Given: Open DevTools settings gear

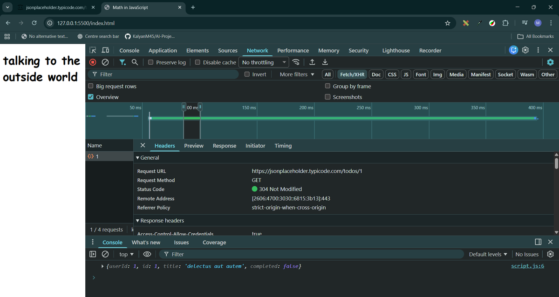Looking at the screenshot, I should [525, 50].
